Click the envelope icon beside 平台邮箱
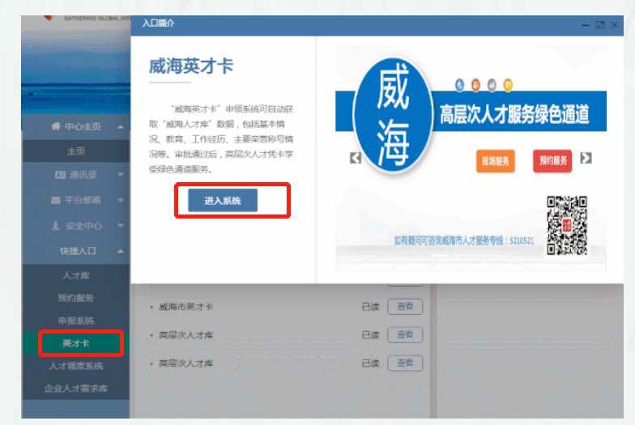This screenshot has width=635, height=425. [x=56, y=200]
